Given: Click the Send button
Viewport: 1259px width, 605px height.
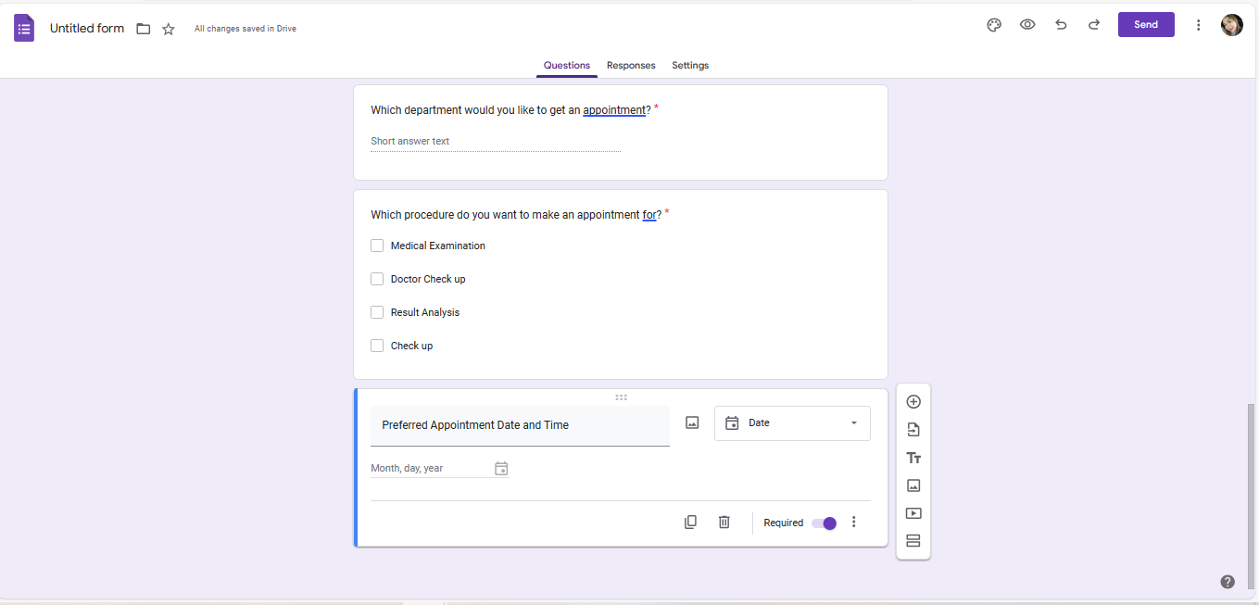Looking at the screenshot, I should [x=1146, y=25].
